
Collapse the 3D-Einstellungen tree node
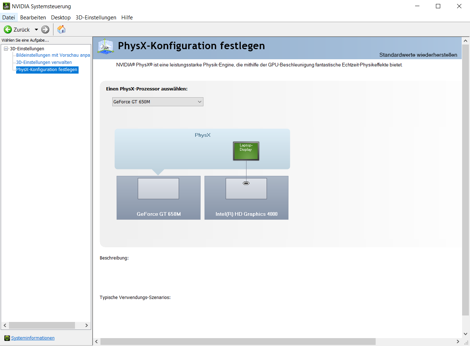(x=6, y=48)
